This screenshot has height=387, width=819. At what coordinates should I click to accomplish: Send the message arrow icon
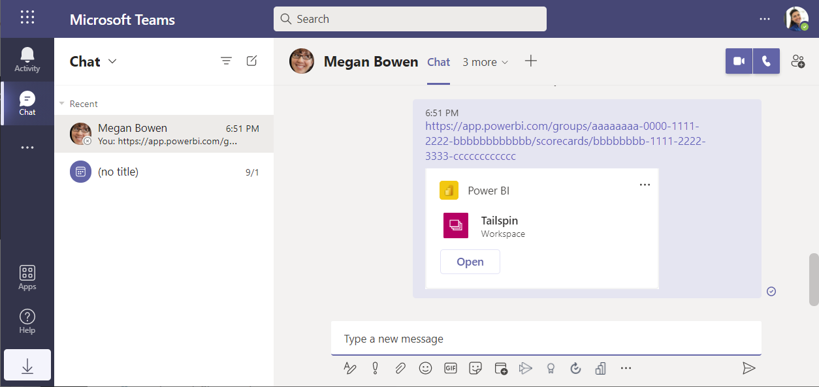point(748,368)
